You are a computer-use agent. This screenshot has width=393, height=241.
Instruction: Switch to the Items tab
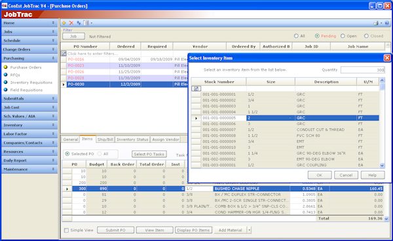(x=87, y=139)
